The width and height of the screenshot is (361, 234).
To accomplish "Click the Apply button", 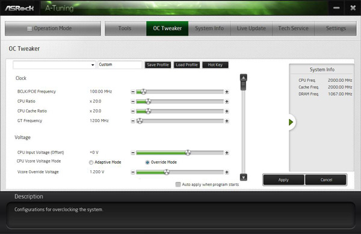I will tap(283, 180).
